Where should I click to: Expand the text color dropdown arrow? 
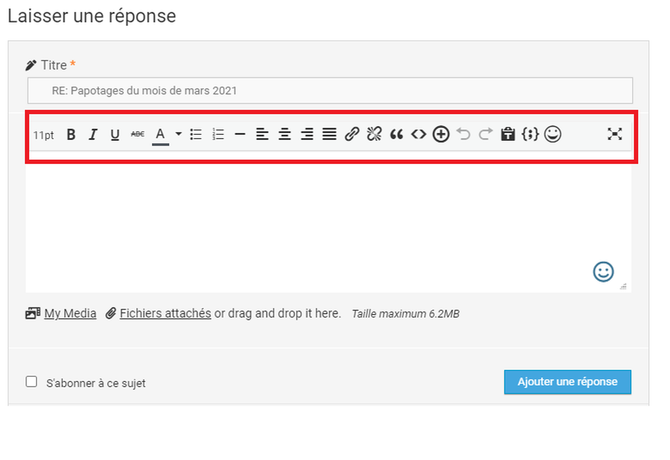tap(179, 134)
